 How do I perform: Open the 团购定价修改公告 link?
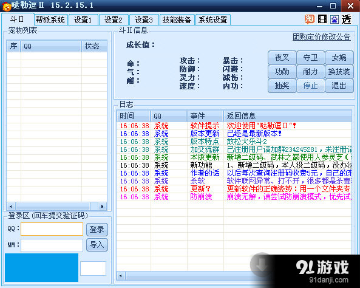point(321,37)
